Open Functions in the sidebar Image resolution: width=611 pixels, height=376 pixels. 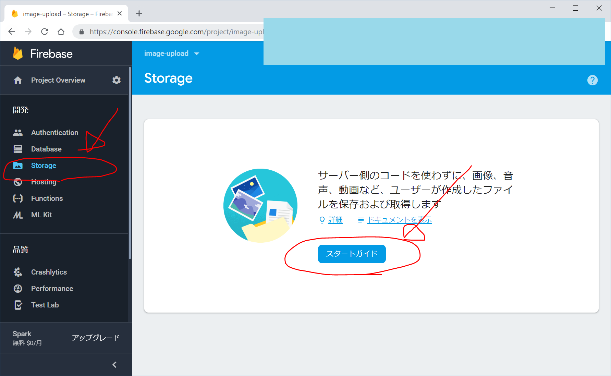[x=47, y=198]
